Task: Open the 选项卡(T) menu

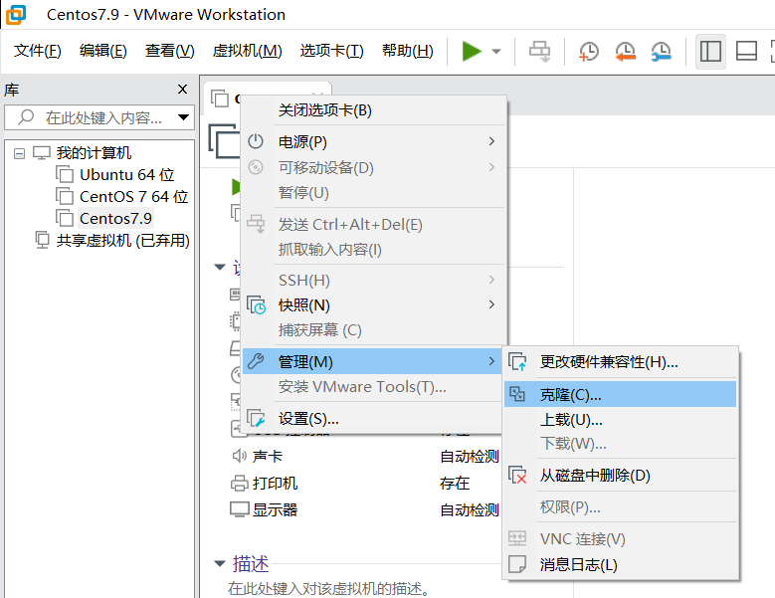Action: pos(331,51)
